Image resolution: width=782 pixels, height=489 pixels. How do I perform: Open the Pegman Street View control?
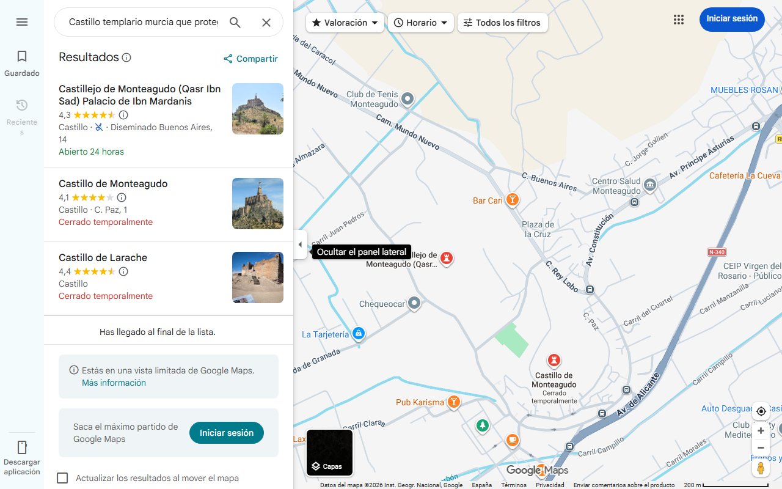(x=761, y=468)
